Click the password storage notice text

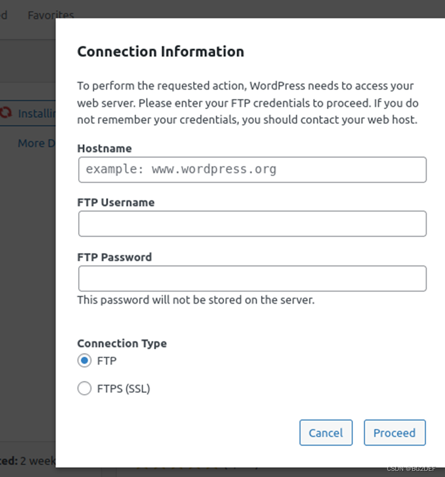pos(196,300)
